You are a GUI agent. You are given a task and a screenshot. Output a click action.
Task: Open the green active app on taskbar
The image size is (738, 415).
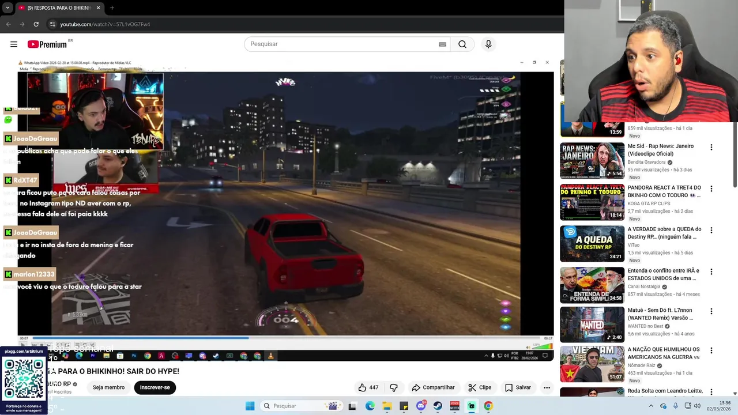472,406
